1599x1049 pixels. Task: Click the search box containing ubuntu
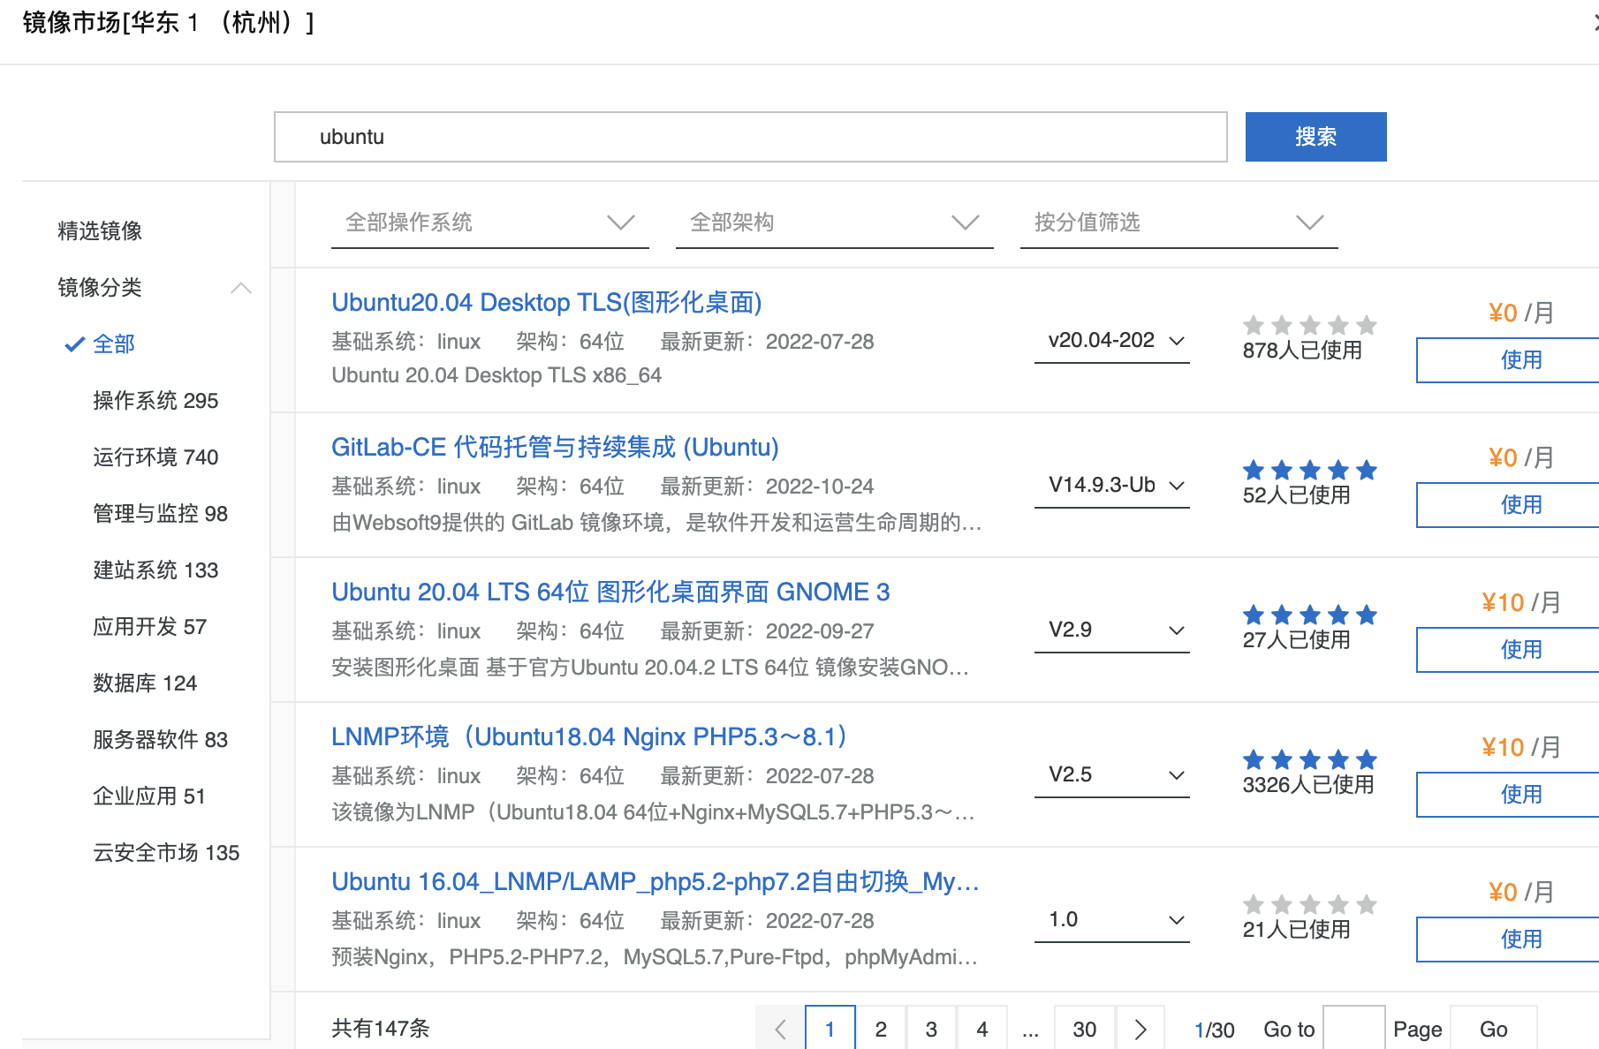coord(750,137)
